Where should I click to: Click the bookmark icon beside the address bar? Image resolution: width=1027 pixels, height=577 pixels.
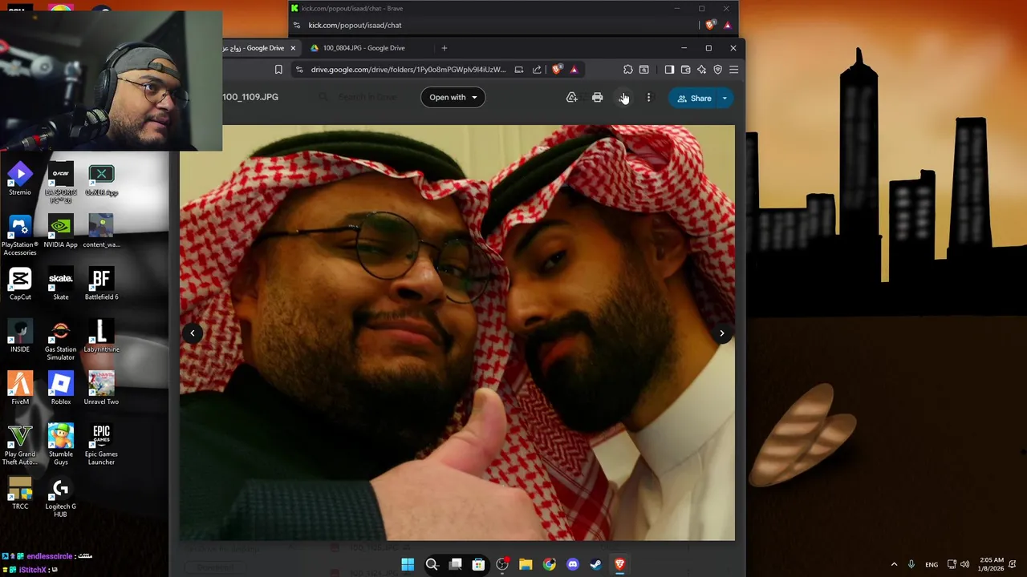pyautogui.click(x=278, y=70)
